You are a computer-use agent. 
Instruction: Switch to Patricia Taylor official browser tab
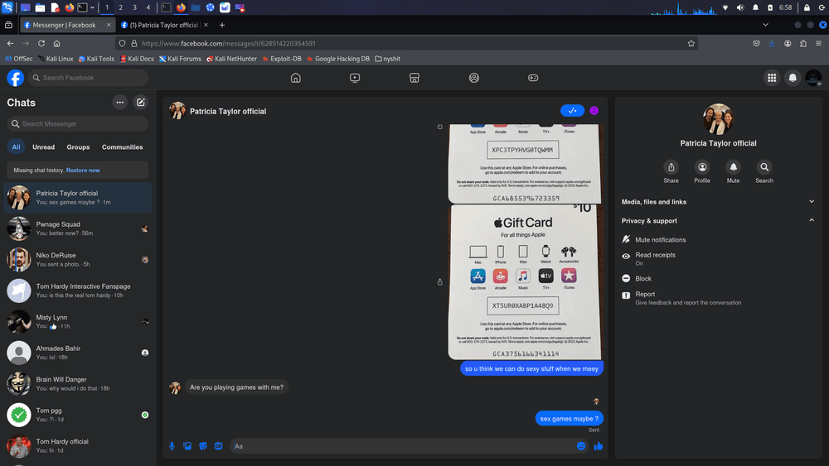(163, 25)
